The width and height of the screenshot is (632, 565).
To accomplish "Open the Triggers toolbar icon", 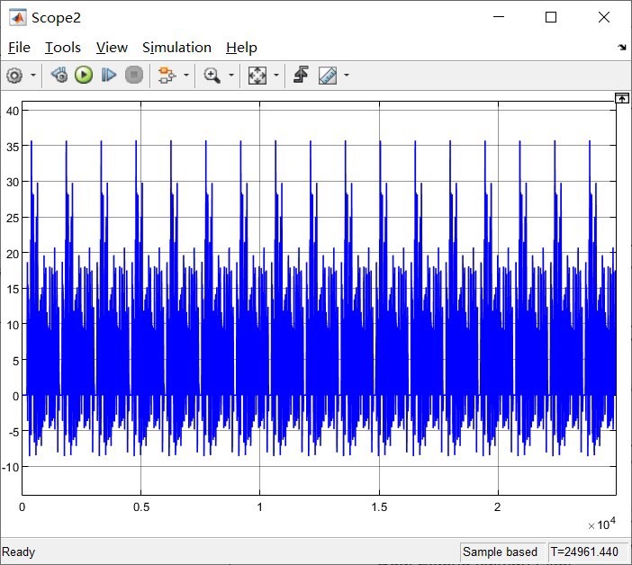I will 301,76.
